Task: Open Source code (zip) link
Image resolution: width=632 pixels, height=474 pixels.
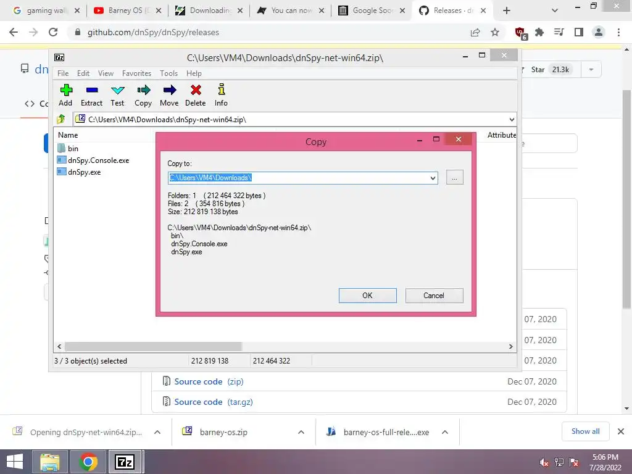Action: click(x=209, y=381)
